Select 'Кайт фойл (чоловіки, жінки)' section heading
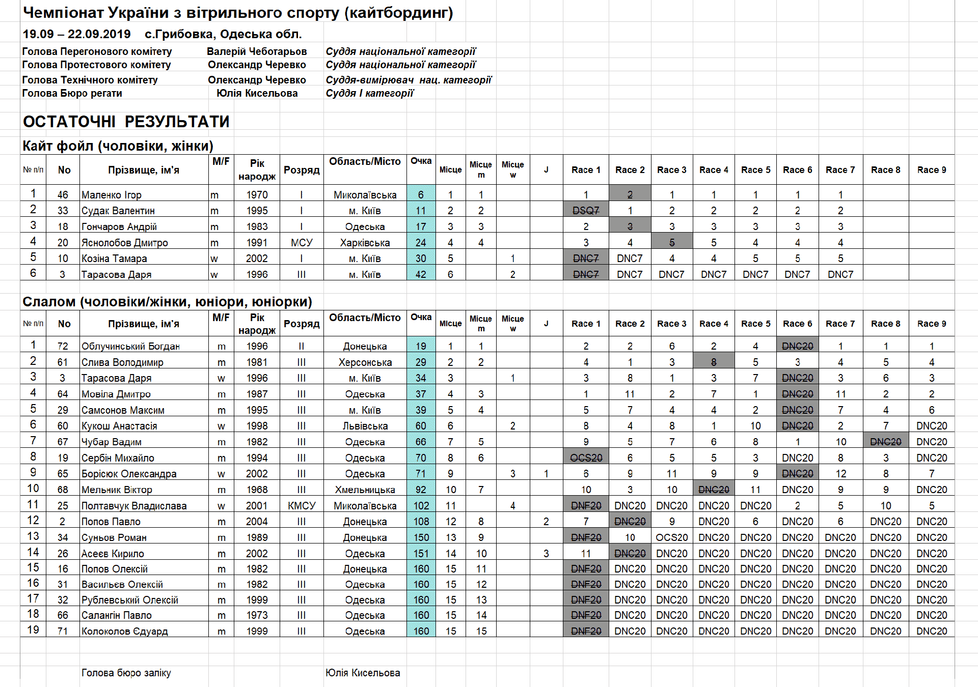 [118, 146]
